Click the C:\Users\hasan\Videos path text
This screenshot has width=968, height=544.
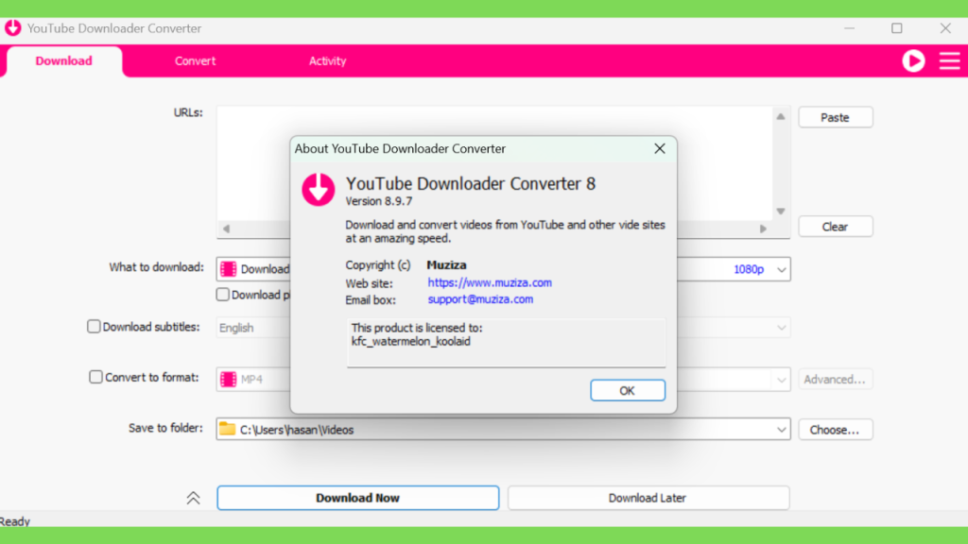point(297,430)
